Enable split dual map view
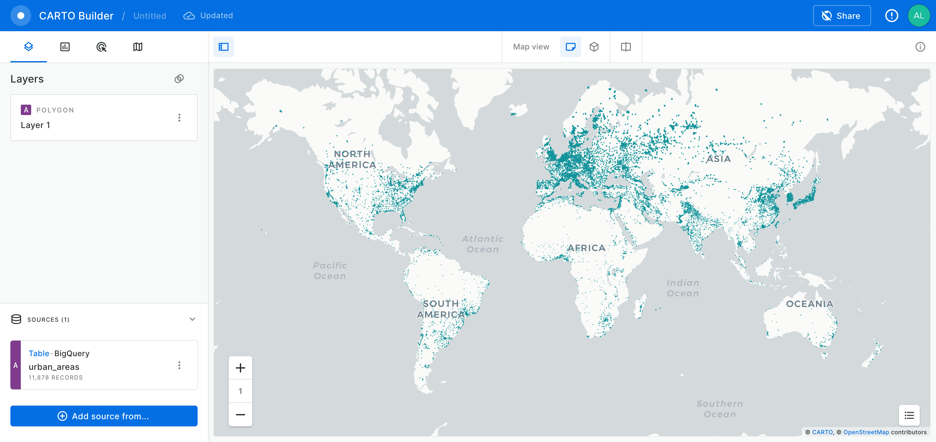The image size is (936, 442). click(626, 46)
